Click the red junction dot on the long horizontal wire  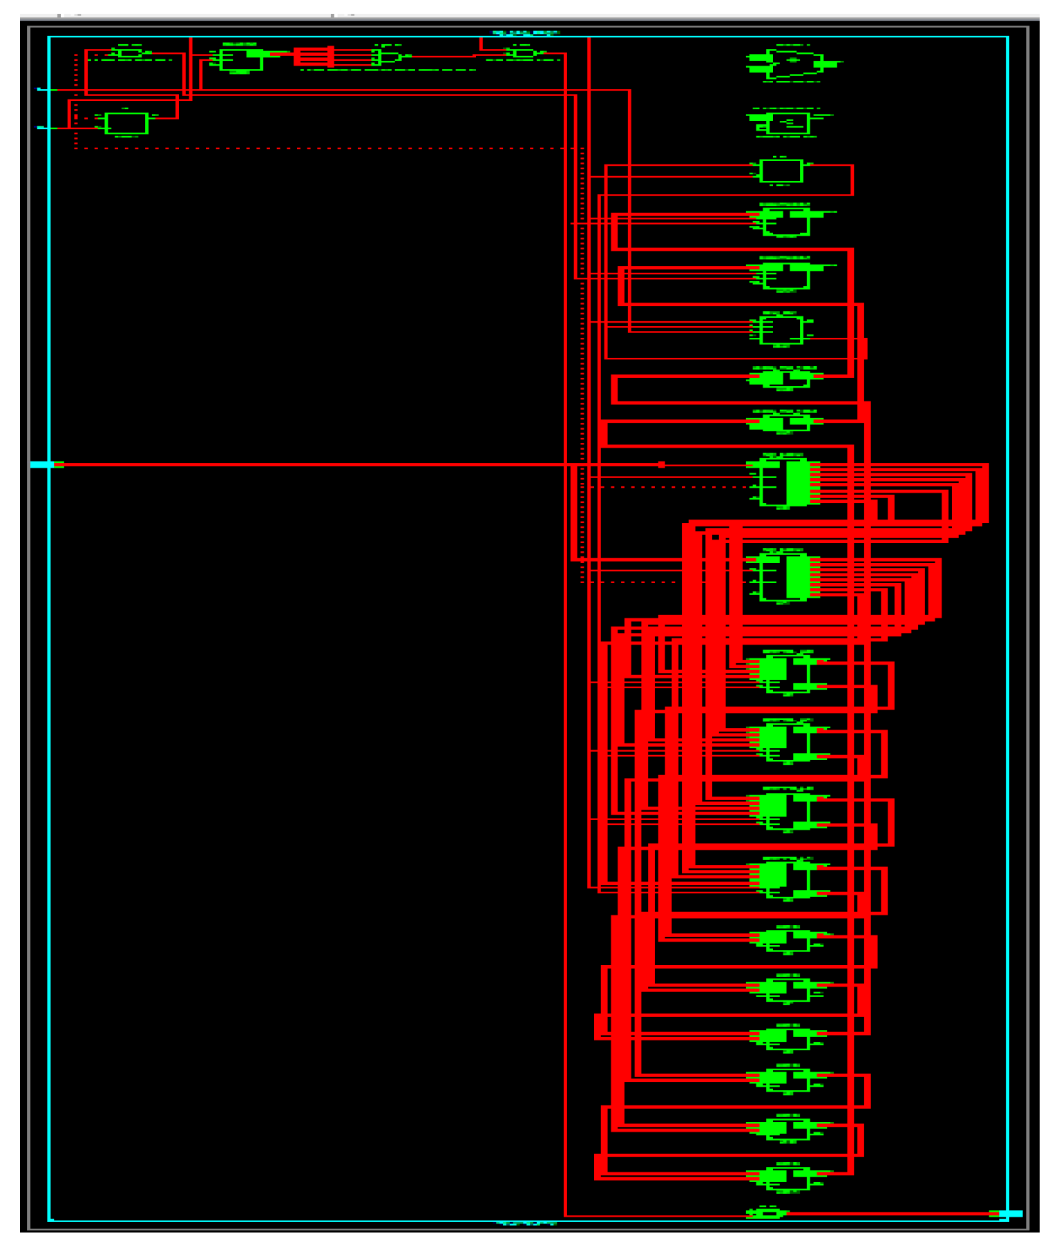coord(662,465)
